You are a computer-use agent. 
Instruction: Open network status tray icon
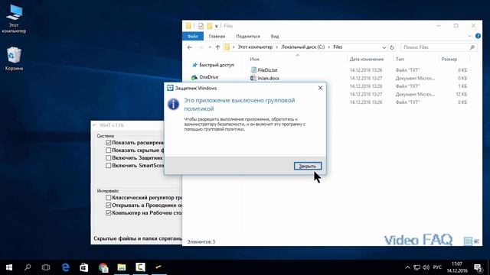pos(416,267)
